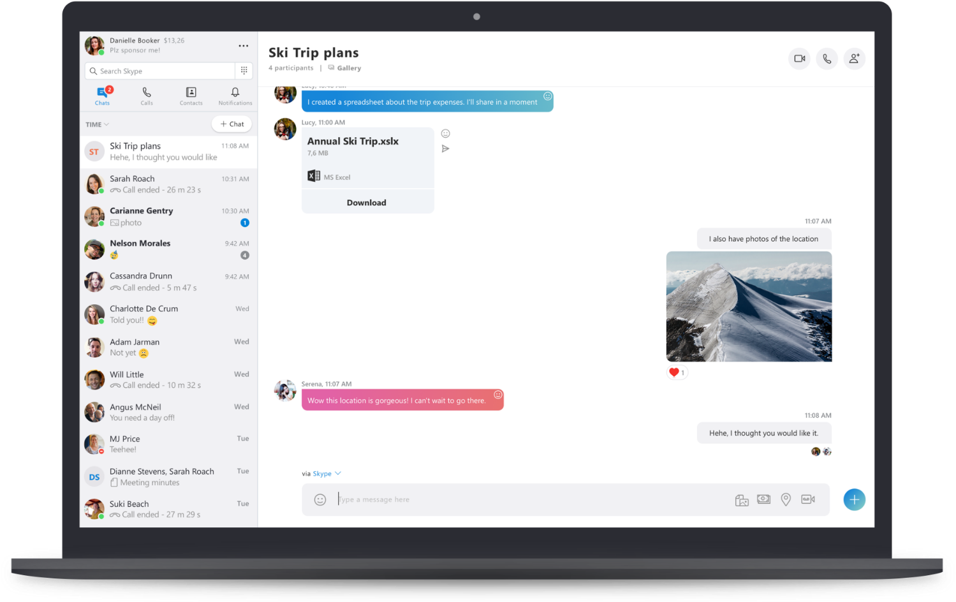Add a participant to Ski Trip plans

click(854, 58)
